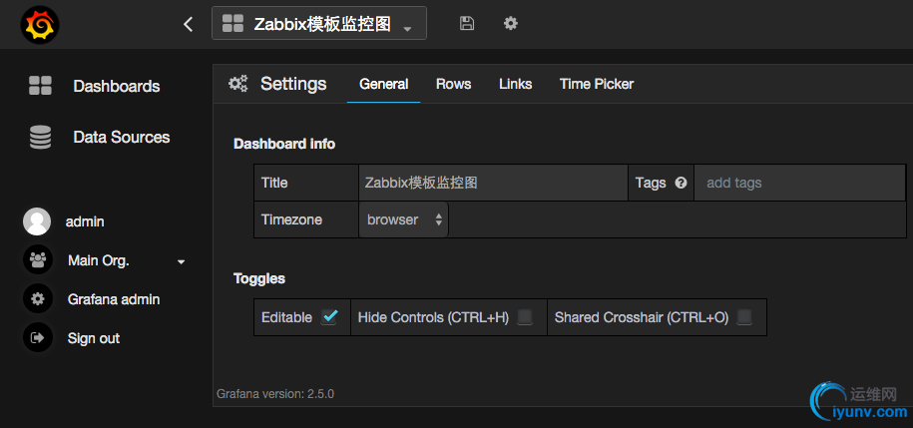Open the Grafana admin link
913x428 pixels.
pos(114,299)
